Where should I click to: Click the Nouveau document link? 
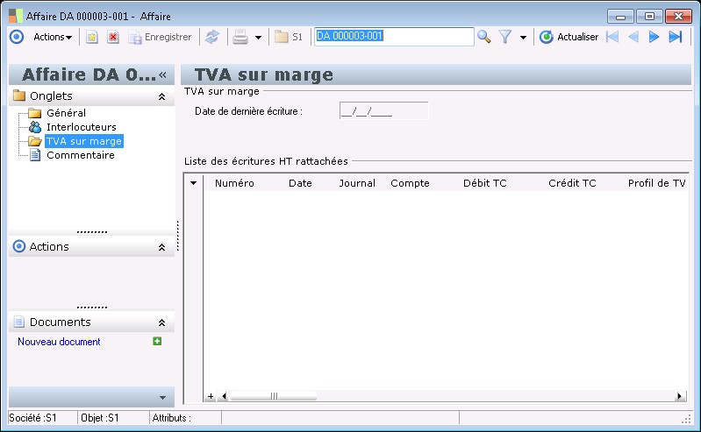click(x=59, y=342)
